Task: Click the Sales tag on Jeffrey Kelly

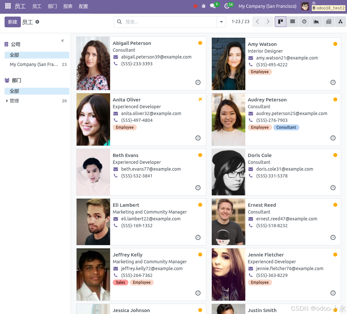Action: pos(120,282)
